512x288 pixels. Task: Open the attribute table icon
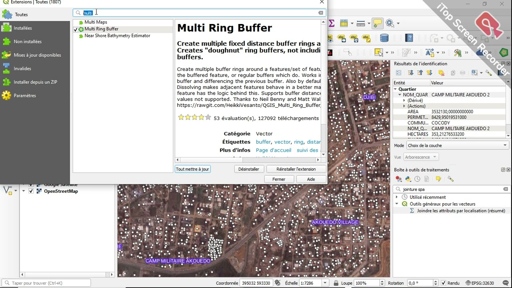[344, 24]
